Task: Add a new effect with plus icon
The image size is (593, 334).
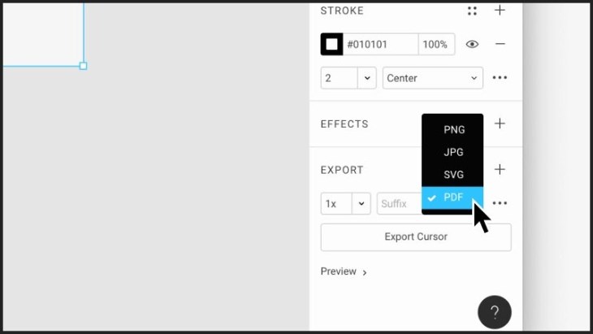Action: 500,124
